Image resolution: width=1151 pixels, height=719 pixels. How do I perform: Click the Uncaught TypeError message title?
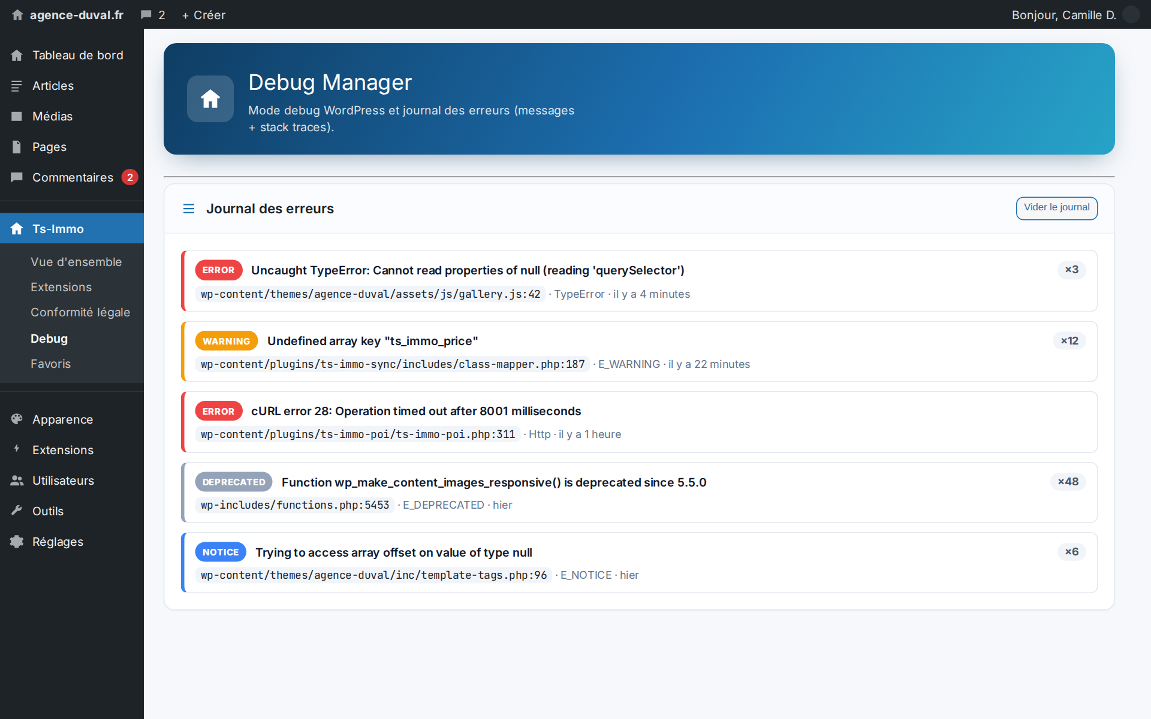[x=468, y=270]
